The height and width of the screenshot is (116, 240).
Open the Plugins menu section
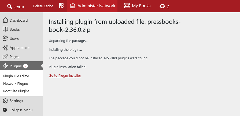coord(21,66)
